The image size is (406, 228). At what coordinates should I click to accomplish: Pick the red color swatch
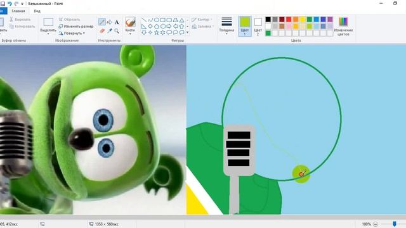click(x=289, y=20)
